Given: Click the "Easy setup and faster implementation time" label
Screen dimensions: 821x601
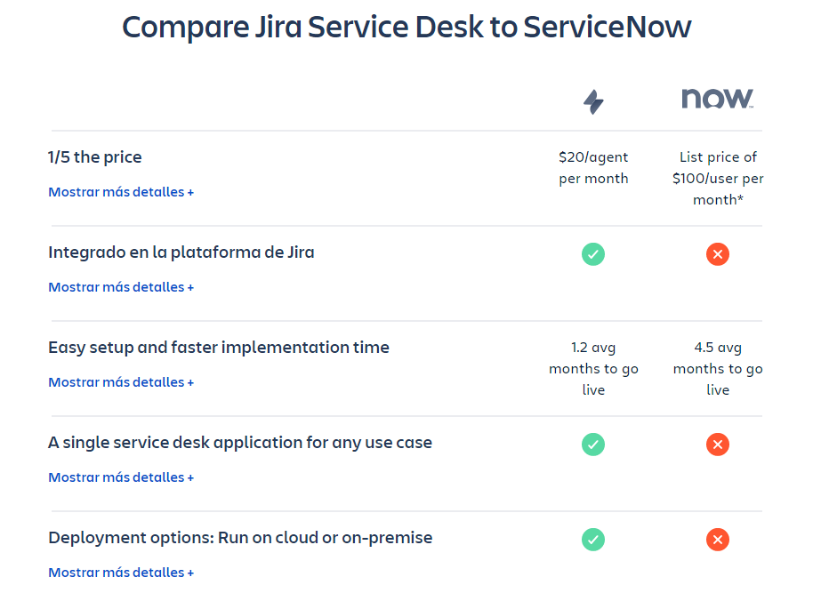Looking at the screenshot, I should click(x=218, y=348).
